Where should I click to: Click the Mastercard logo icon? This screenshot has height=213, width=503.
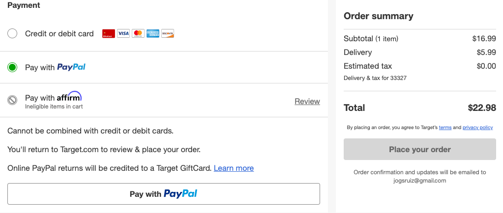[x=138, y=34]
